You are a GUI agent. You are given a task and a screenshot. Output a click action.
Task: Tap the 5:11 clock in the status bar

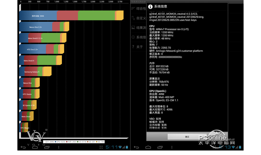111,147
